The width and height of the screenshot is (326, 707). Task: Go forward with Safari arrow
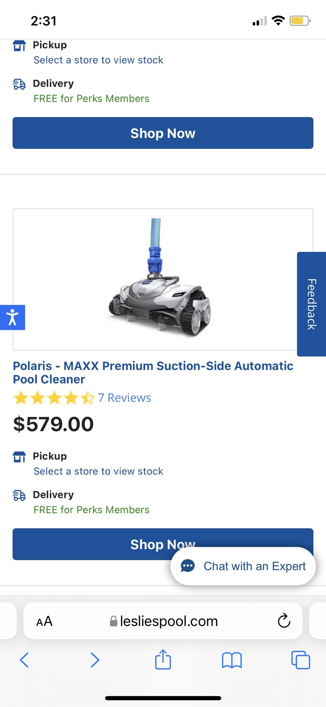point(95,660)
